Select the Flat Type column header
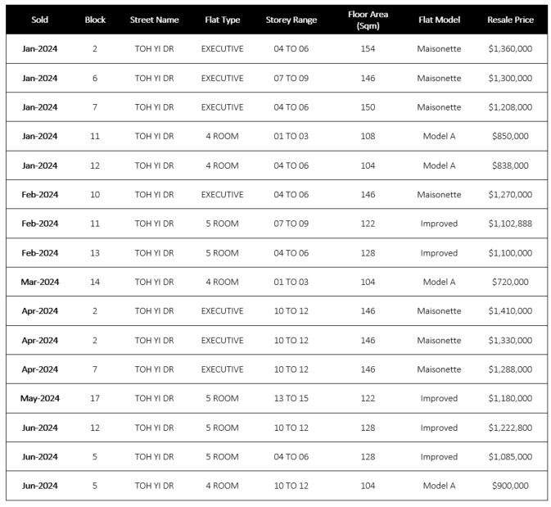The height and width of the screenshot is (507, 551). point(222,20)
